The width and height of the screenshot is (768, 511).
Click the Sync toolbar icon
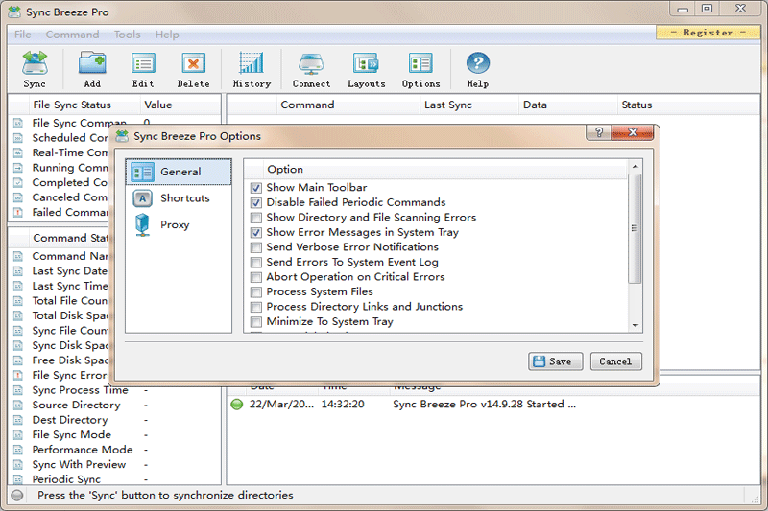coord(35,63)
